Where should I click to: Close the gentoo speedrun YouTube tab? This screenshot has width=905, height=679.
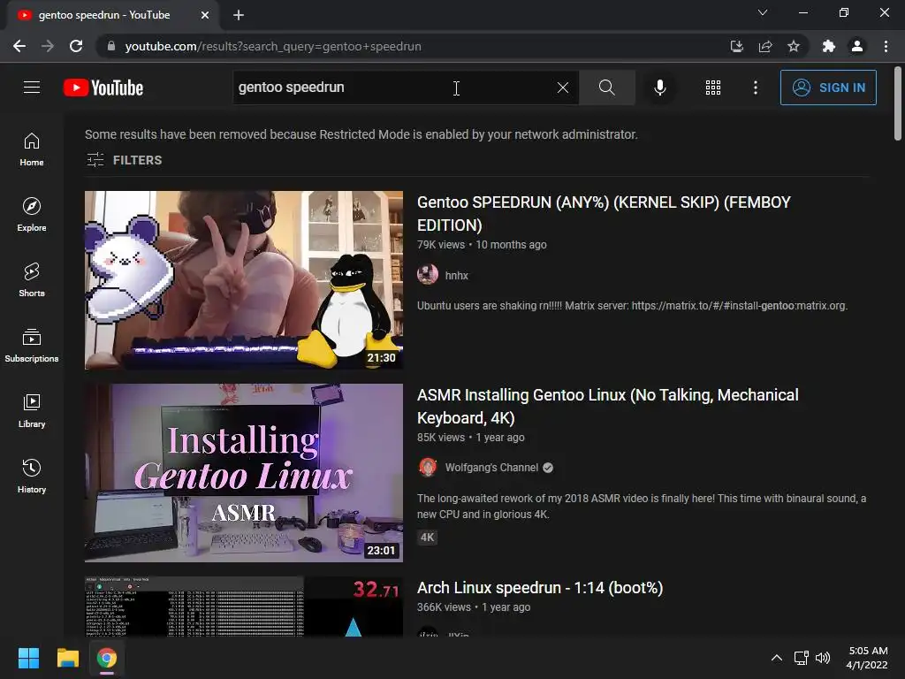pos(205,15)
